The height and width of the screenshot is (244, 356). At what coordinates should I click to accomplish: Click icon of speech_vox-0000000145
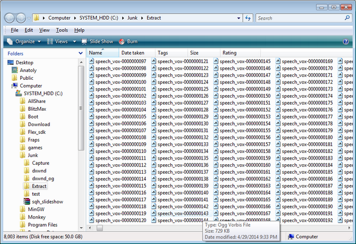[x=216, y=61]
